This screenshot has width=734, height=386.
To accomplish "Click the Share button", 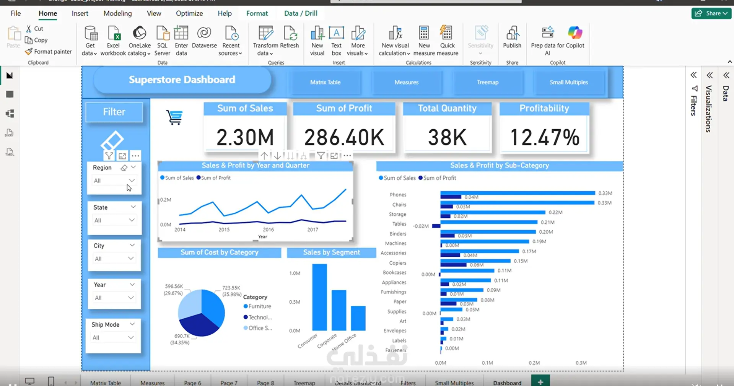I will [711, 13].
